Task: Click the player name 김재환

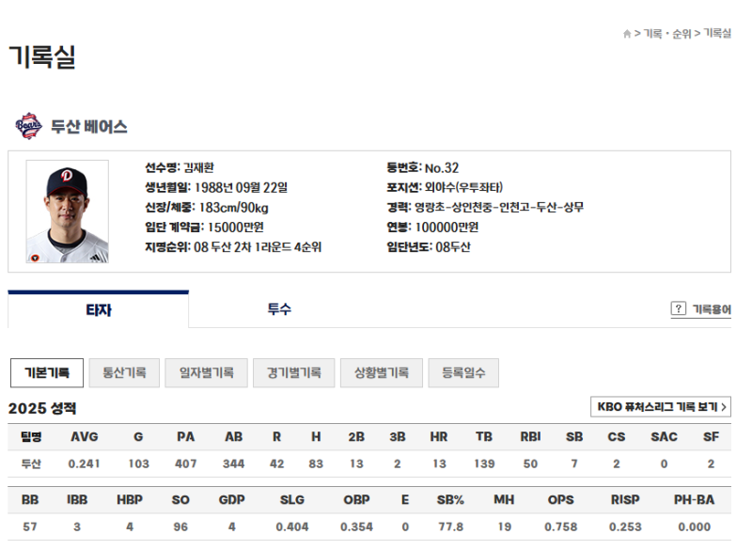Action: tap(199, 168)
